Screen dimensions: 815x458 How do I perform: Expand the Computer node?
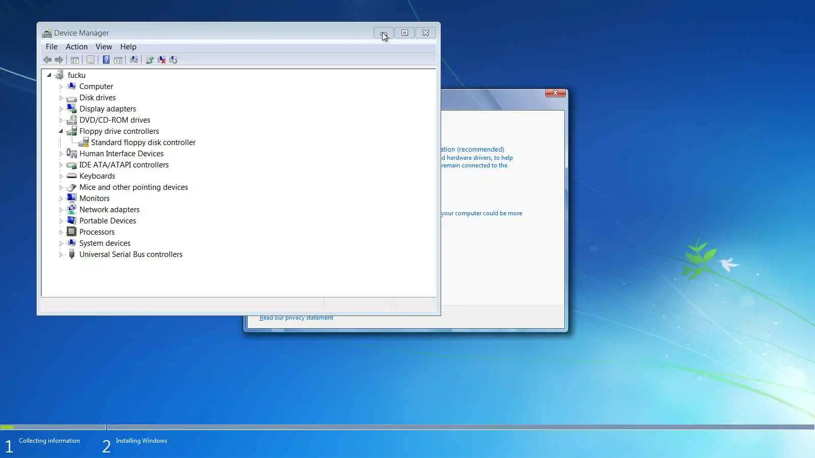[x=61, y=87]
